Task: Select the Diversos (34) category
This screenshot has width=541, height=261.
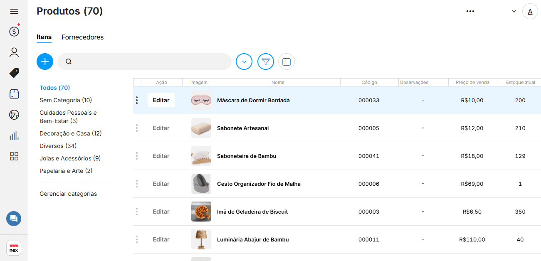Action: click(x=58, y=146)
